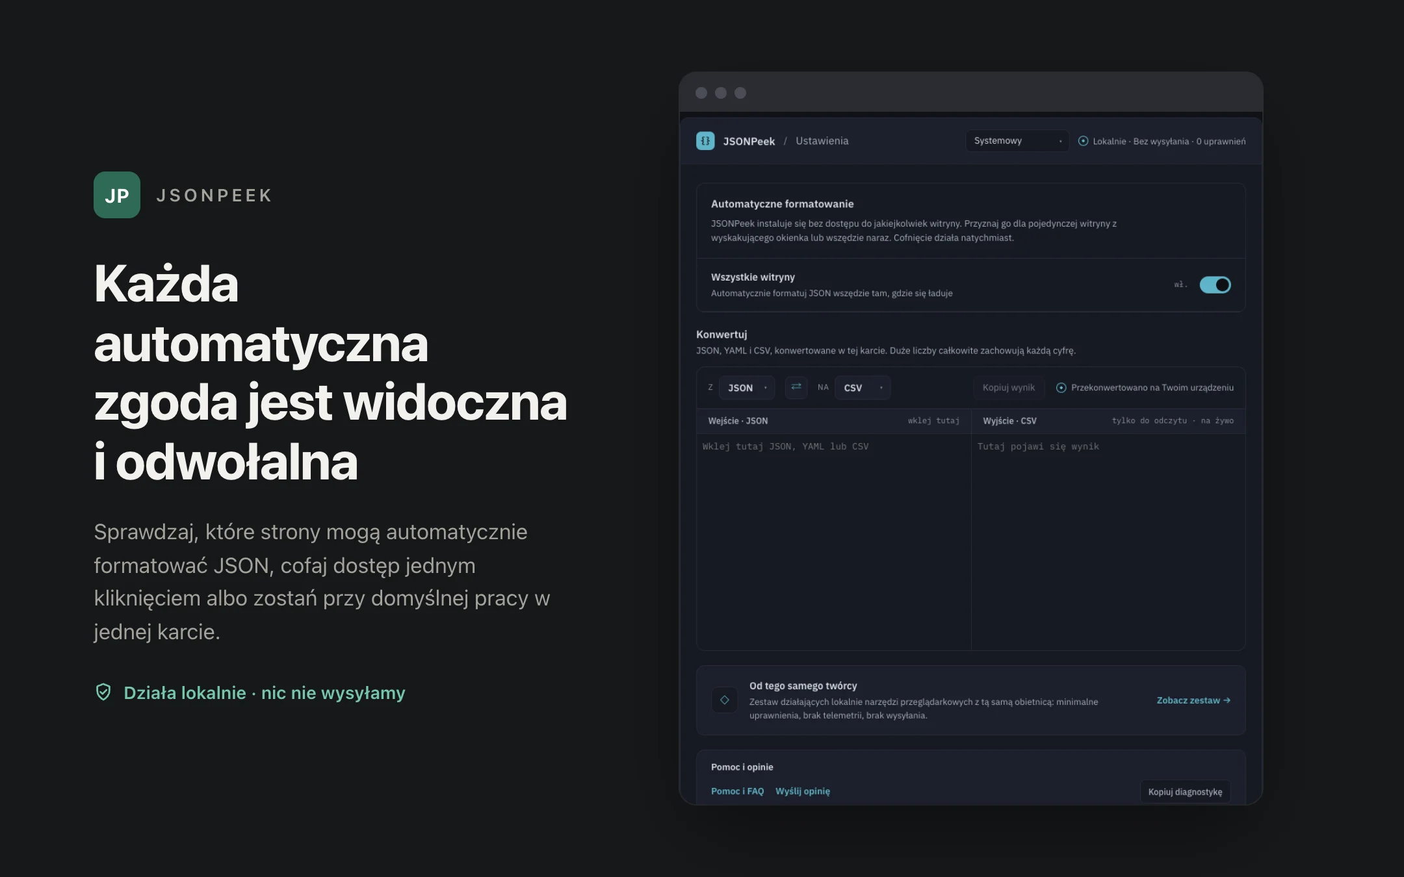Click the Kopiuj diagnostykę button
This screenshot has width=1404, height=877.
click(x=1185, y=792)
